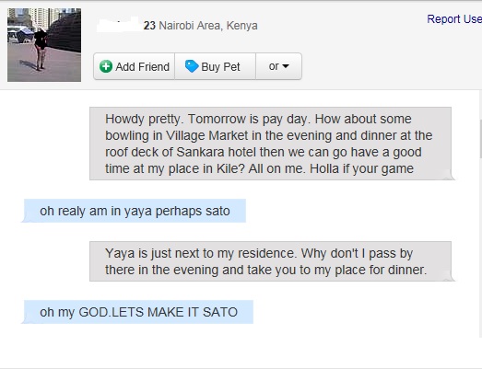Click empty chat area below last message
Image resolution: width=482 pixels, height=369 pixels.
pos(240,347)
